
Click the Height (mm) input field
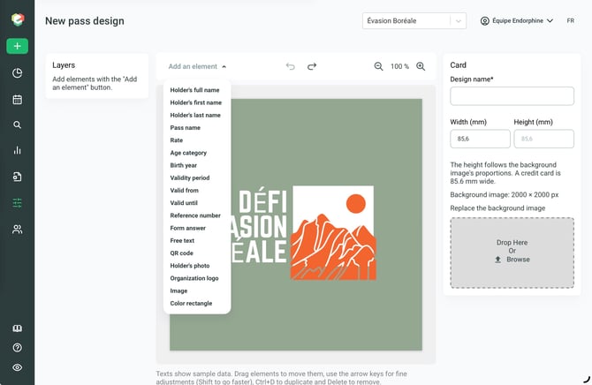[x=544, y=139]
